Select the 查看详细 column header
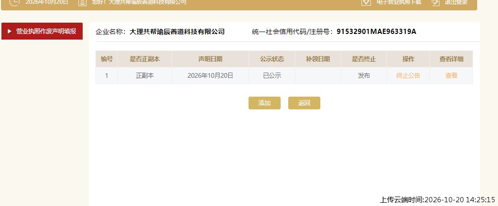The height and width of the screenshot is (206, 498). pyautogui.click(x=451, y=59)
